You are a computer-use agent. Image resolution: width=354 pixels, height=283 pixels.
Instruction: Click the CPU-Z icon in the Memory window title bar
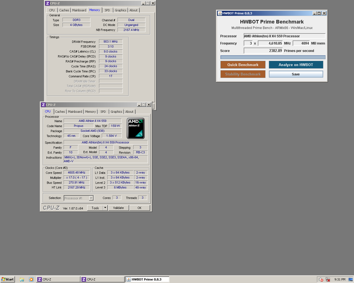[x=48, y=3]
